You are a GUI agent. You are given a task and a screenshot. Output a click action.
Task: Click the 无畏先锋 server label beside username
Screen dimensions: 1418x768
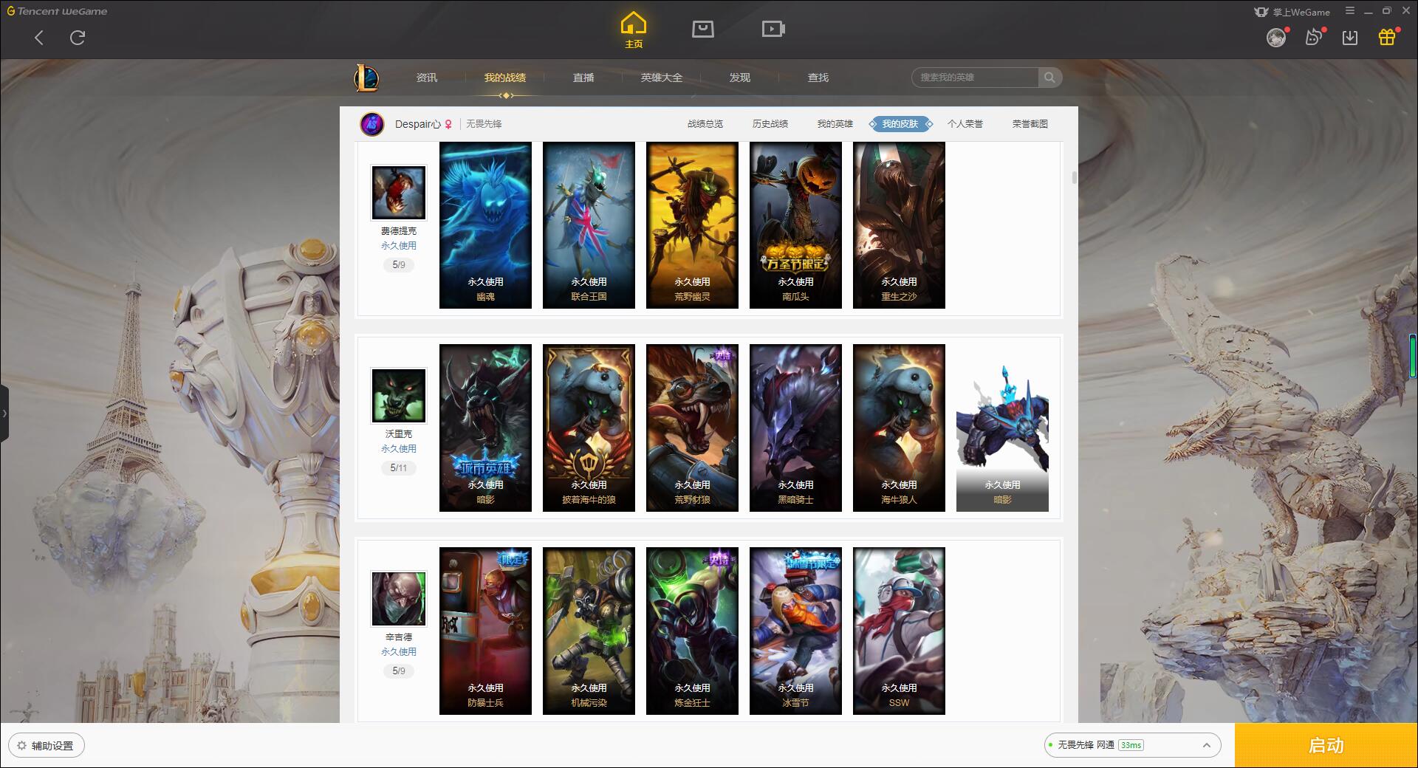click(x=484, y=124)
